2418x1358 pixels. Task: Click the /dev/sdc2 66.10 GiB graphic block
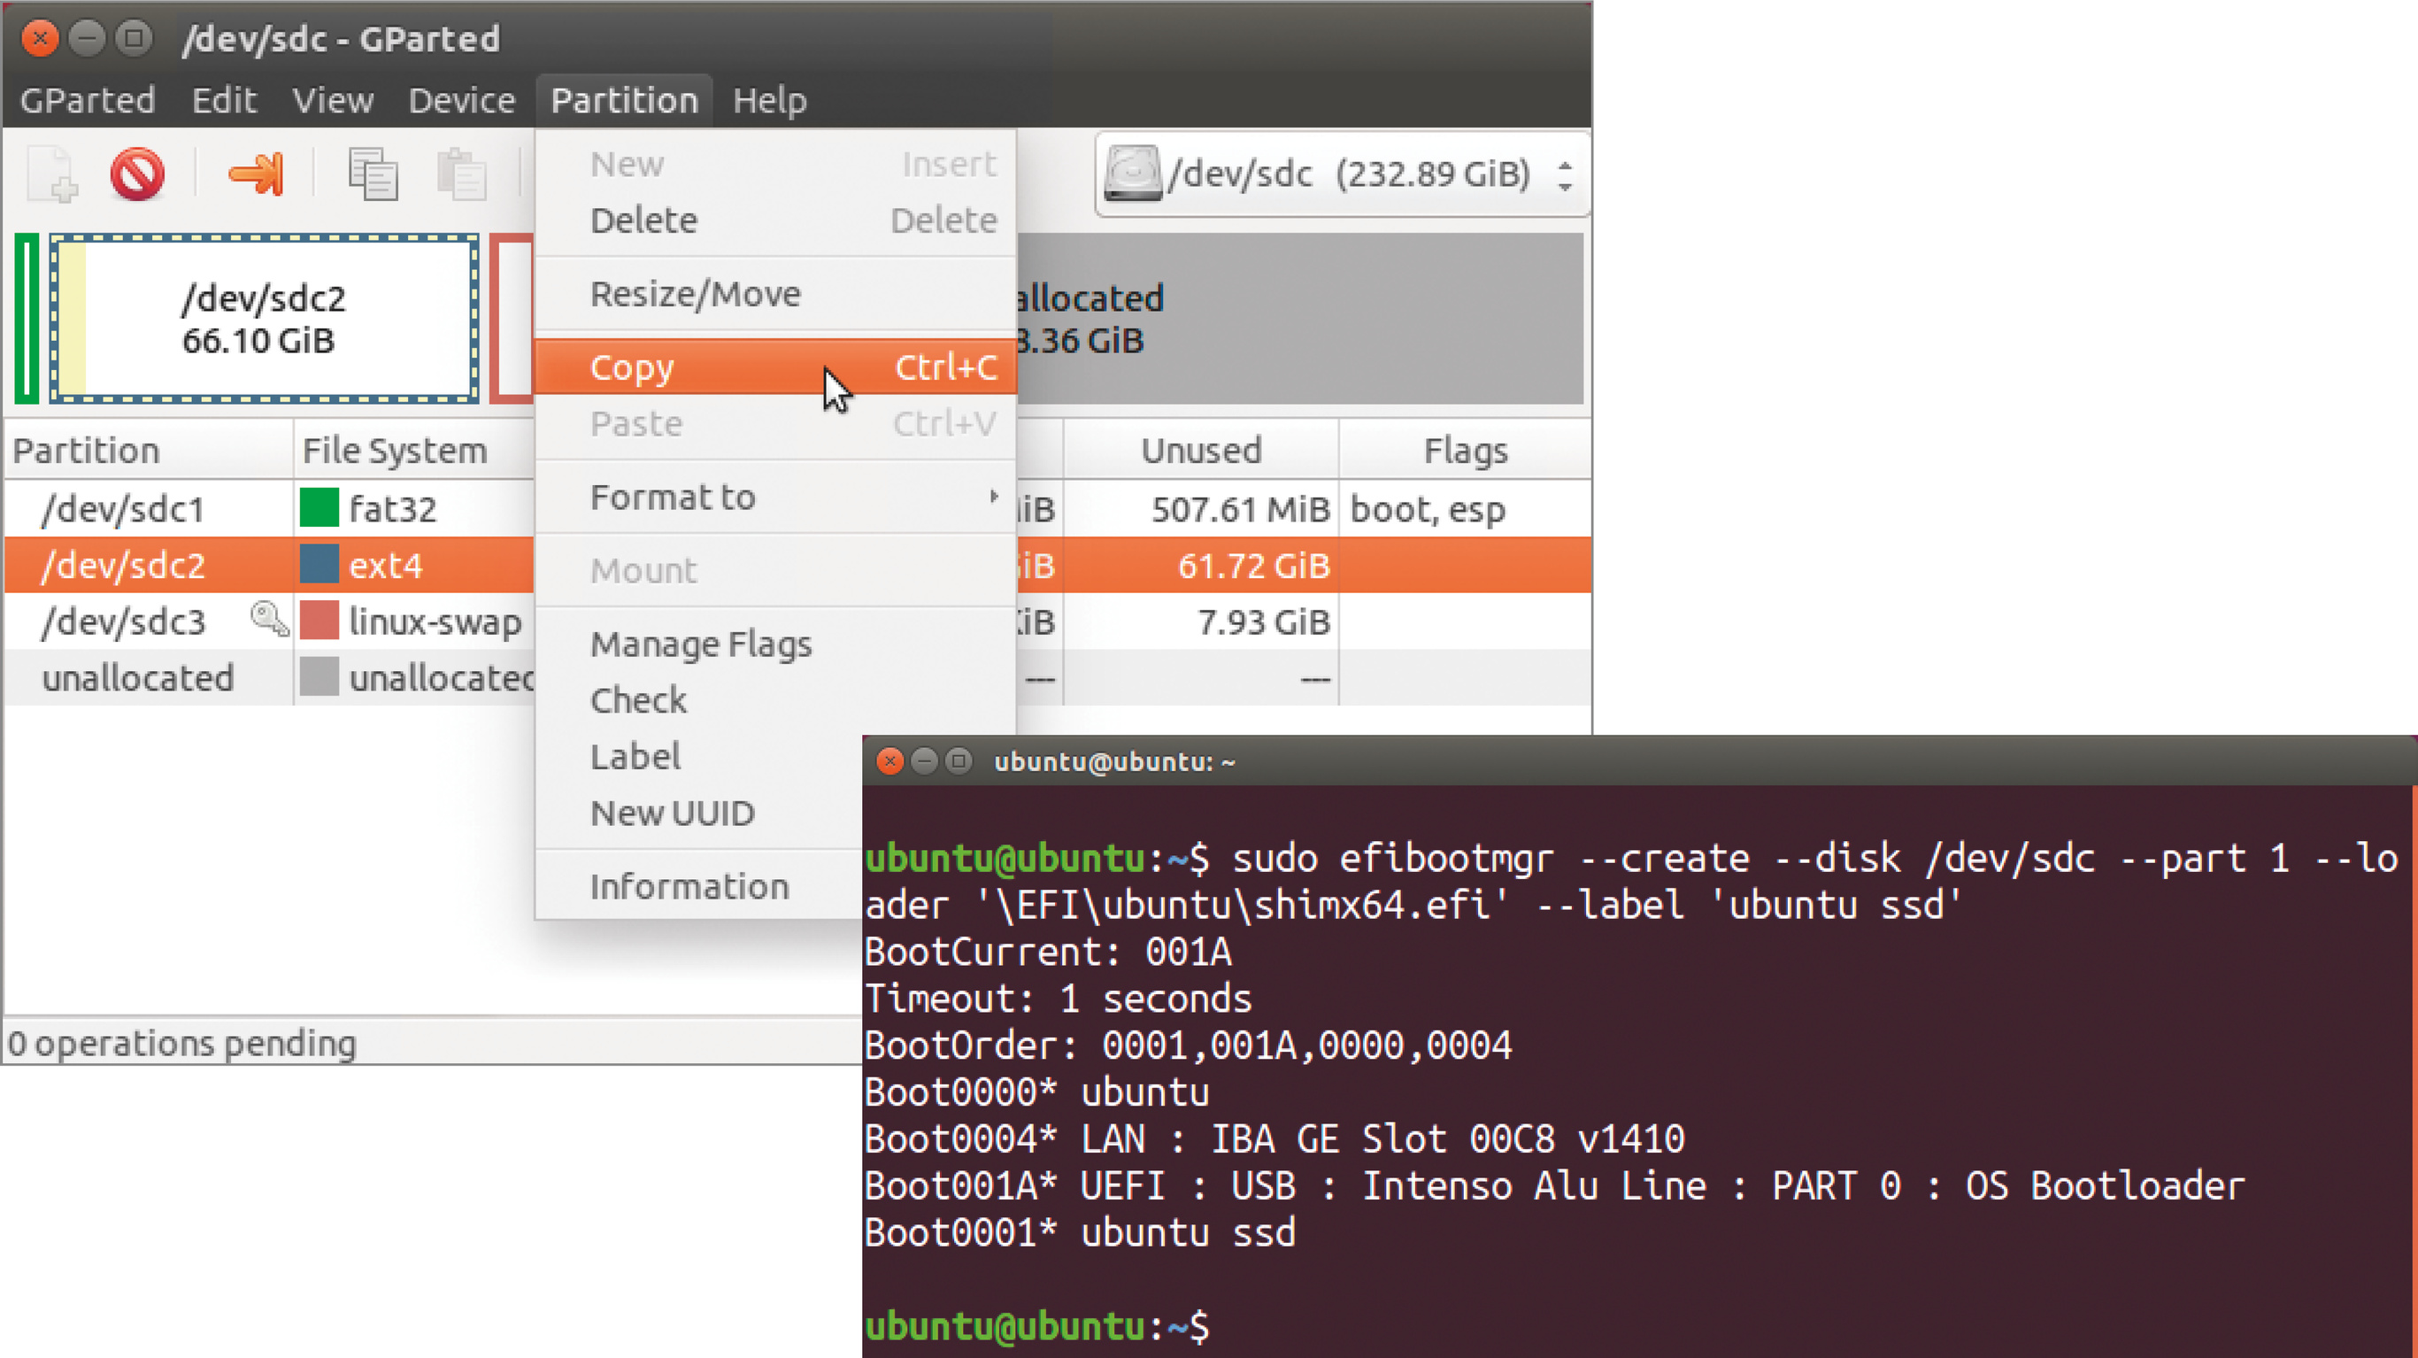point(264,320)
